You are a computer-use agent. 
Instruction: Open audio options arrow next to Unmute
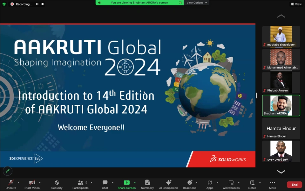pos(18,183)
